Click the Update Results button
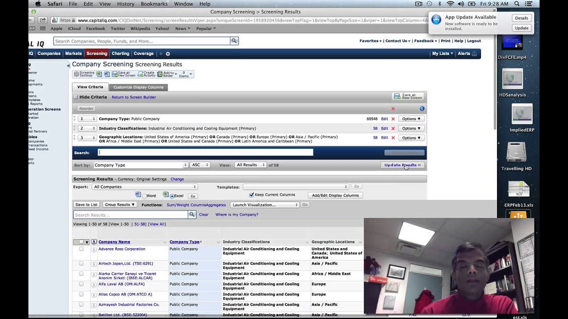The image size is (568, 319). click(402, 165)
